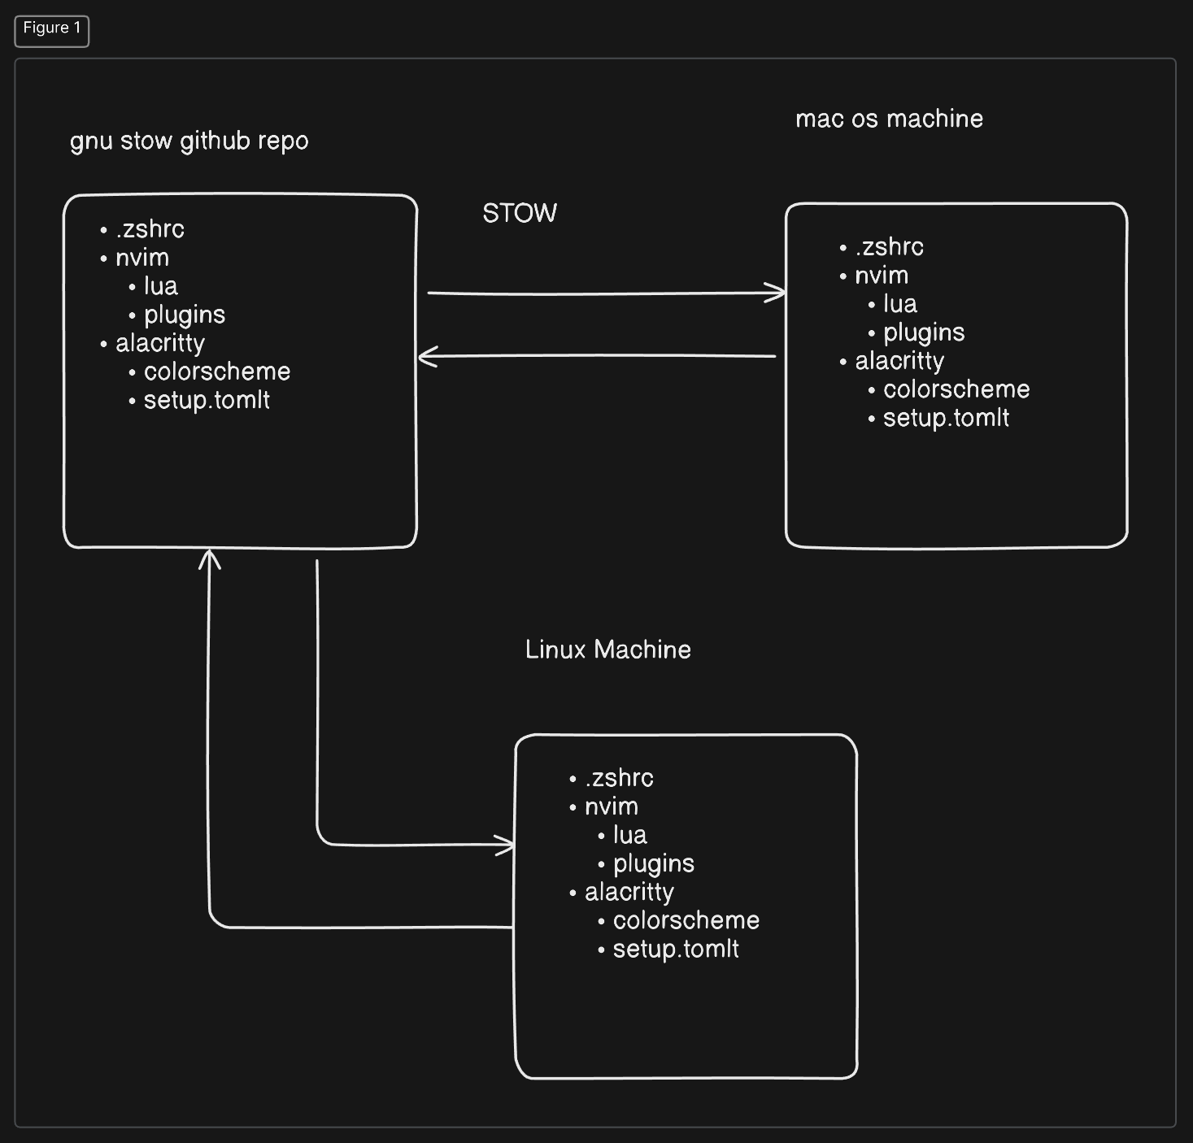1193x1143 pixels.
Task: Click .zshrc in the mac os machine box
Action: (x=890, y=247)
